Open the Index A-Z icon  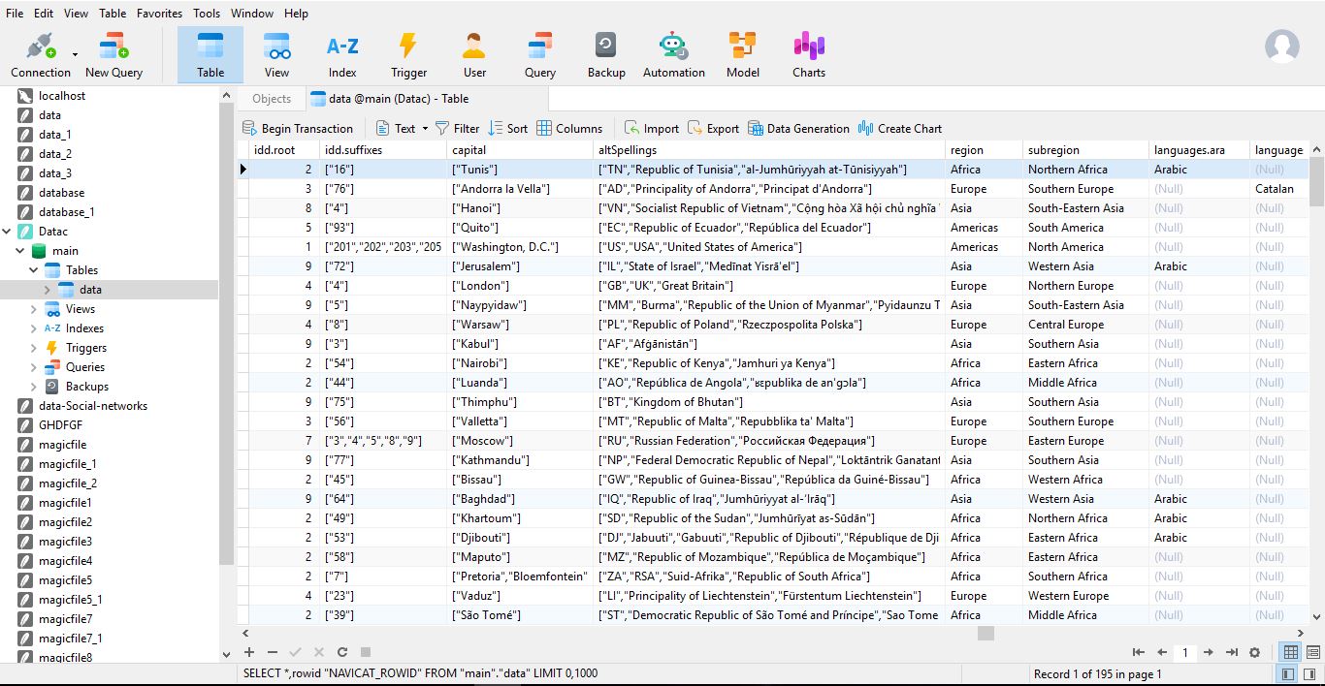341,54
